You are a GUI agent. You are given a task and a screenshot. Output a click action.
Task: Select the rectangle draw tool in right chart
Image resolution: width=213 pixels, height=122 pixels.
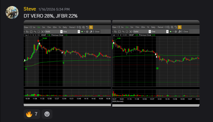click(119, 32)
